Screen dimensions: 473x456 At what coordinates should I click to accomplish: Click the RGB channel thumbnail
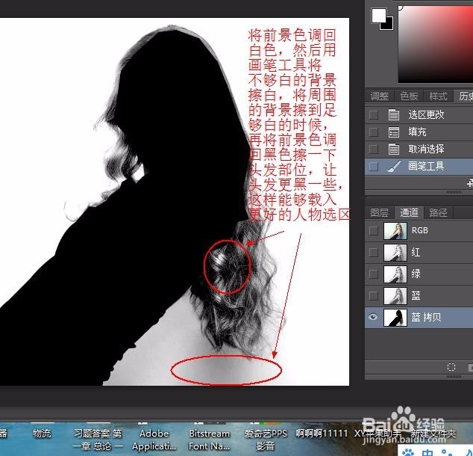tap(395, 231)
